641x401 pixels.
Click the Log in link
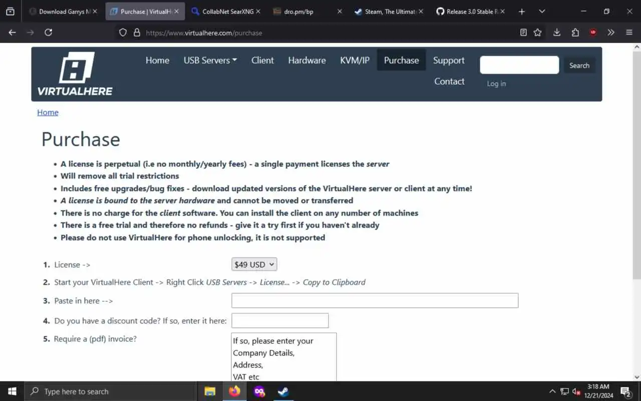pos(496,84)
